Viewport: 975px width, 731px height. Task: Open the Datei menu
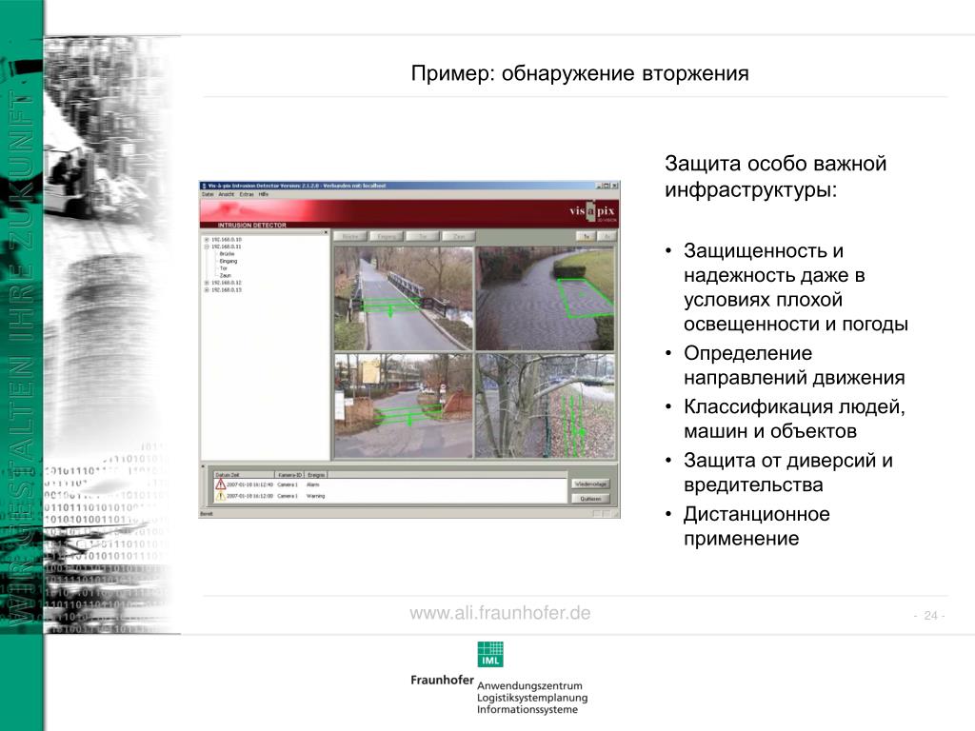(x=207, y=194)
